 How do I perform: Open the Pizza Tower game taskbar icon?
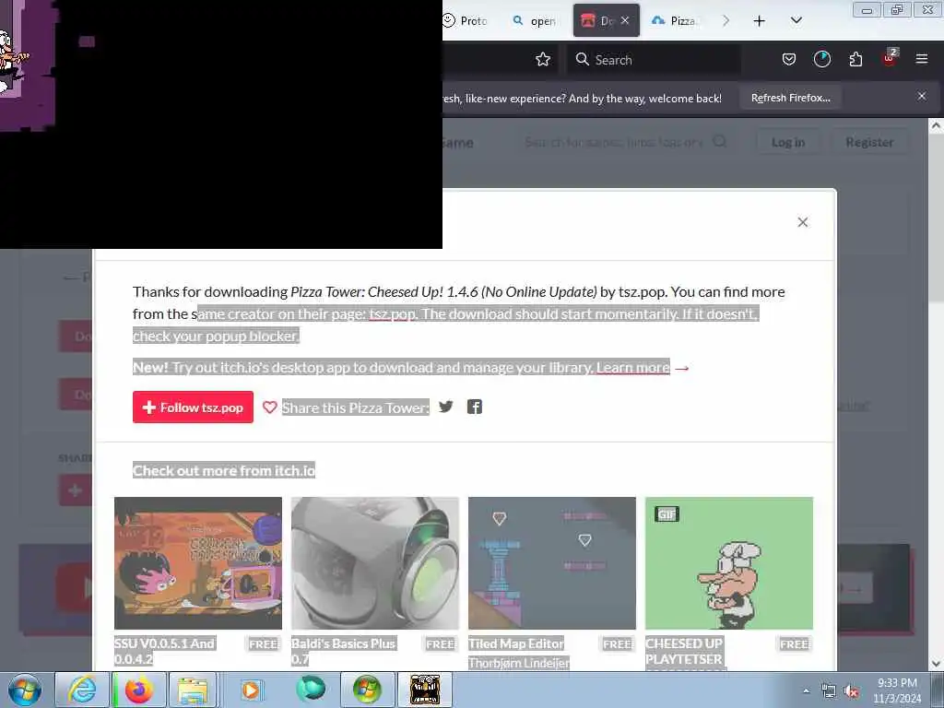(x=425, y=690)
